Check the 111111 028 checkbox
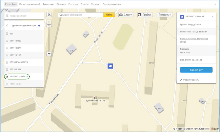Viewport: 220px width, 132px height. coord(7,48)
